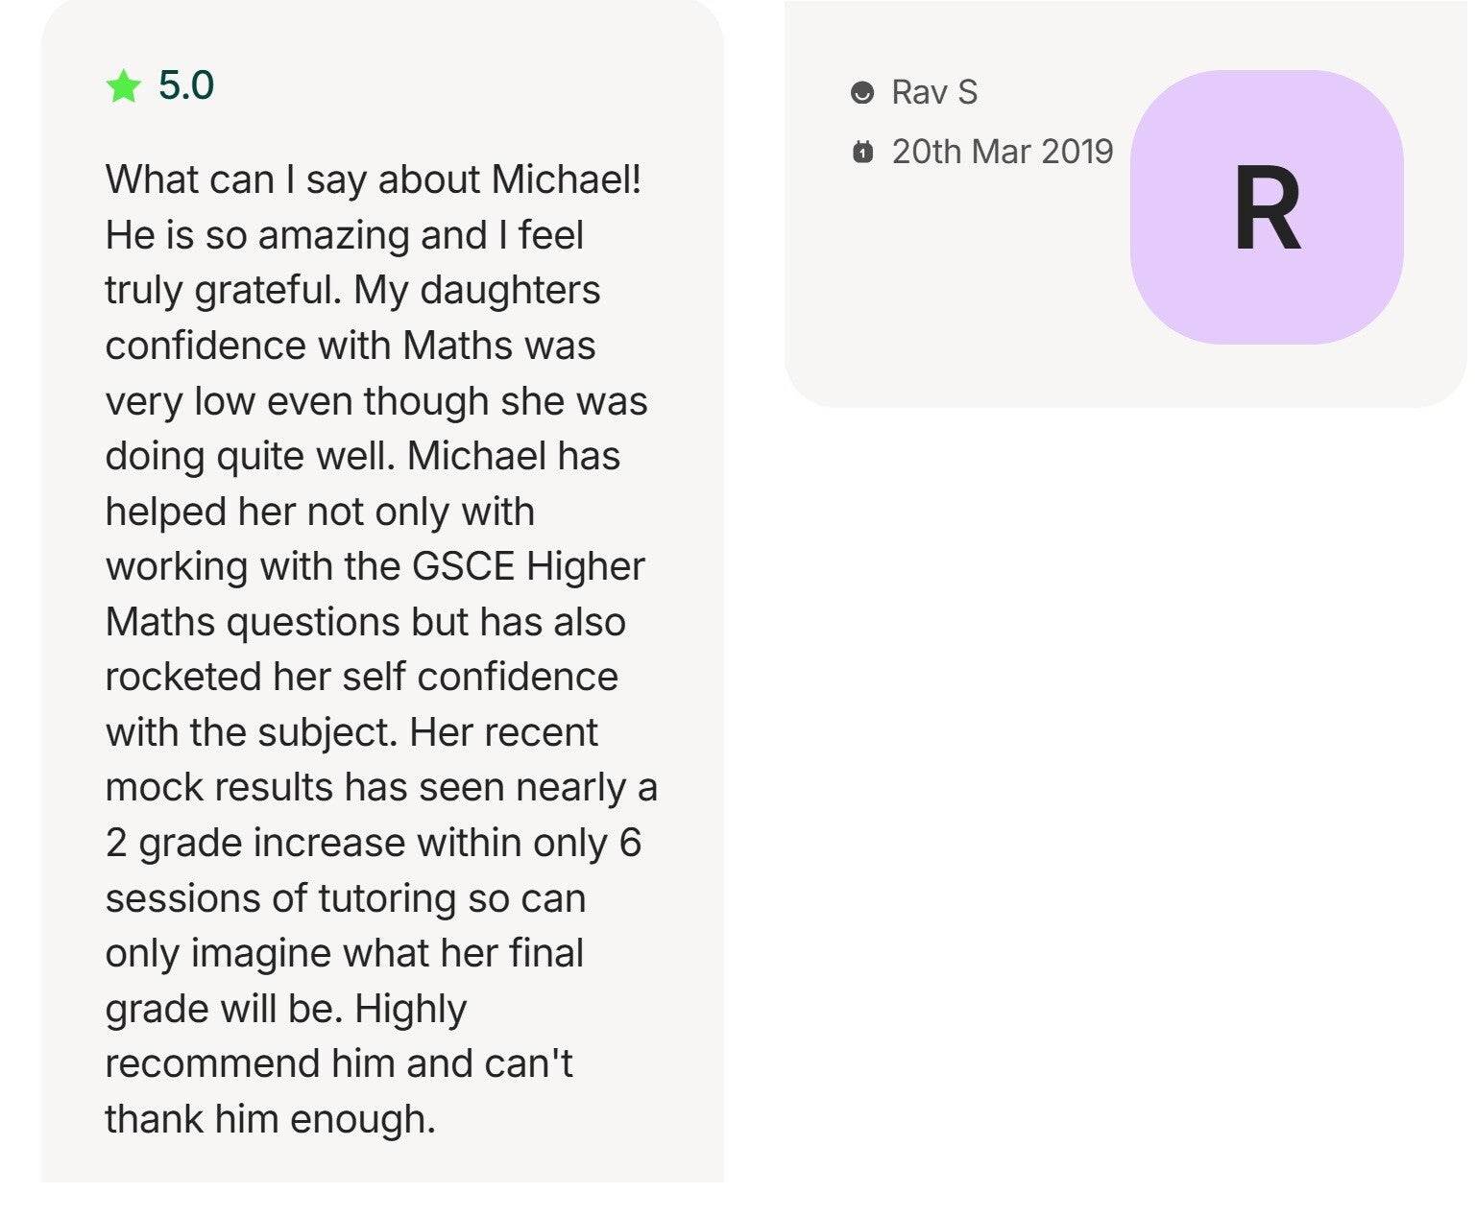The width and height of the screenshot is (1476, 1217).
Task: Click the "sessions of tutoring so can" line
Action: tap(346, 898)
